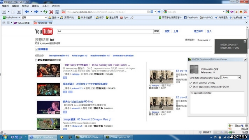
Task: Open NVIDIA Optimus GP taskbar item
Action: [118, 137]
